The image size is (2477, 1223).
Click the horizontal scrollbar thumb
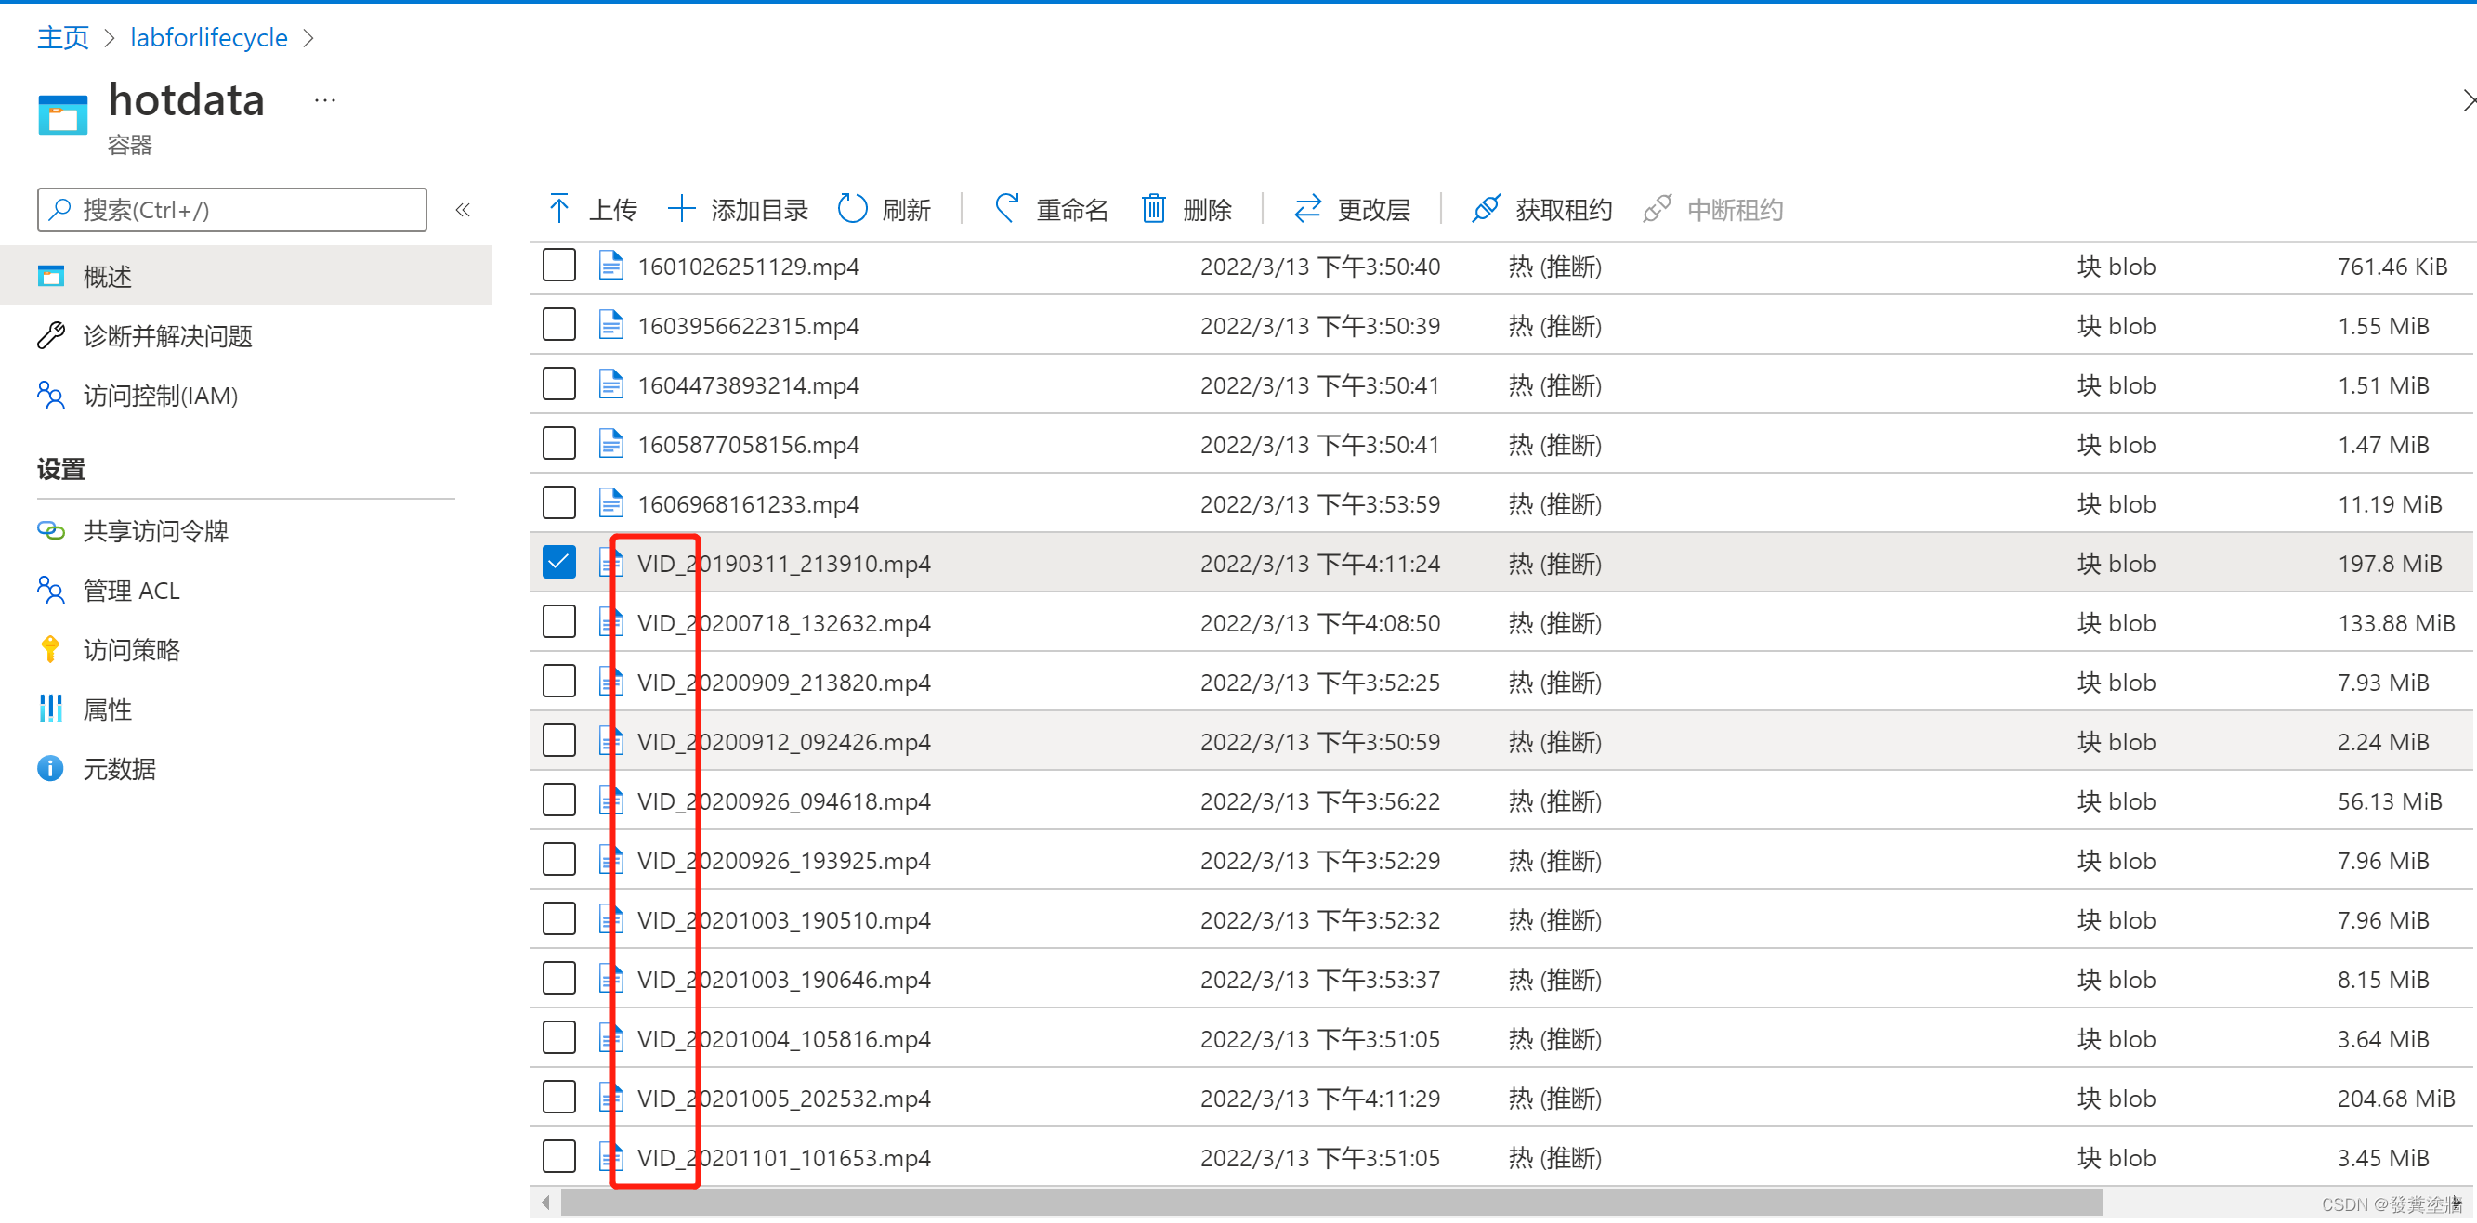pyautogui.click(x=1331, y=1202)
